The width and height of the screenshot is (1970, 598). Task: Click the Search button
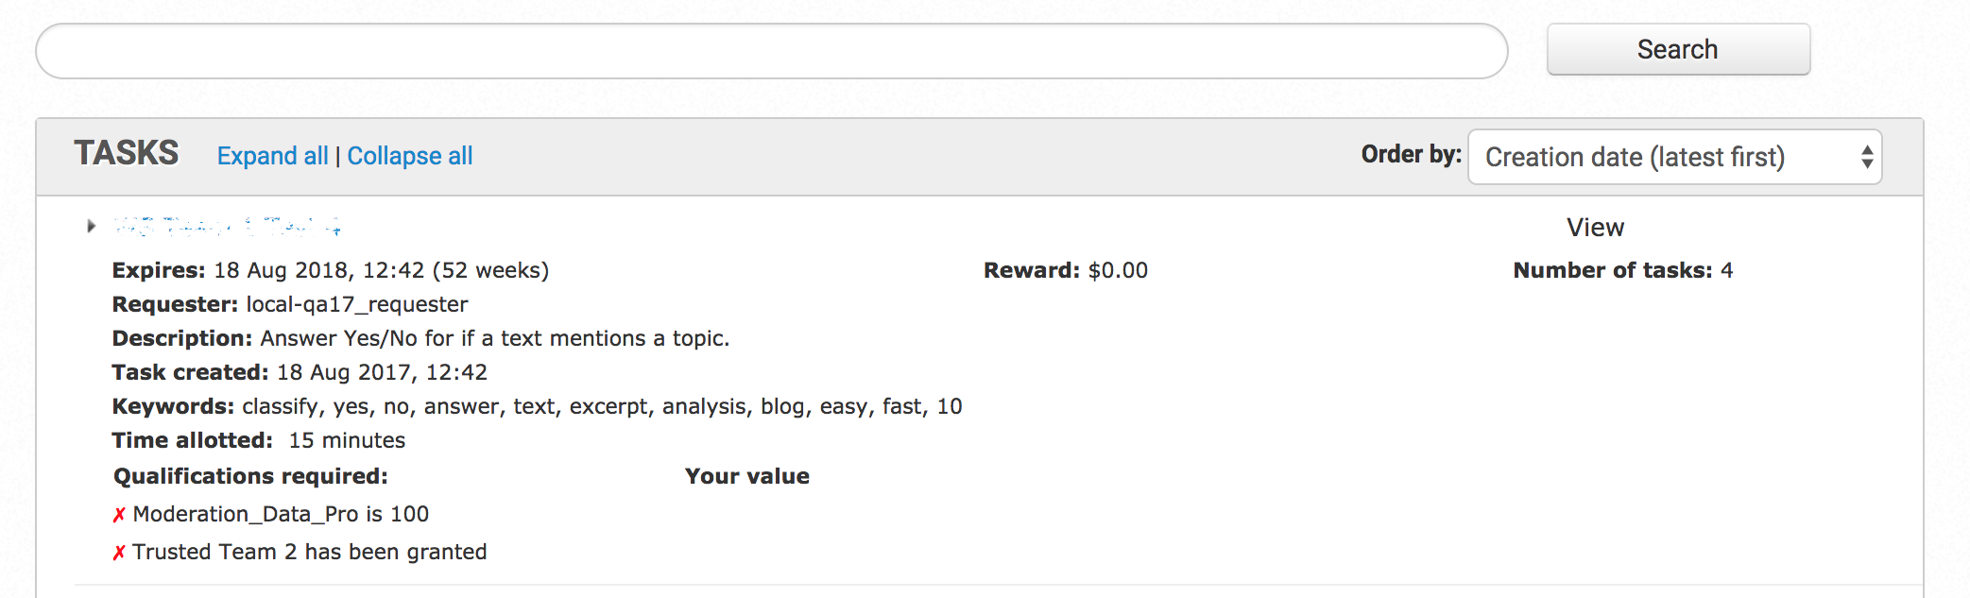tap(1678, 49)
